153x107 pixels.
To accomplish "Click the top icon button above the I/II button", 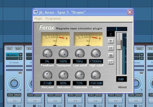I will click(111, 41).
